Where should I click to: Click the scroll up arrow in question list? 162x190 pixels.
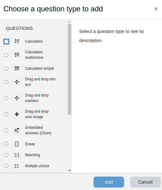point(70,22)
